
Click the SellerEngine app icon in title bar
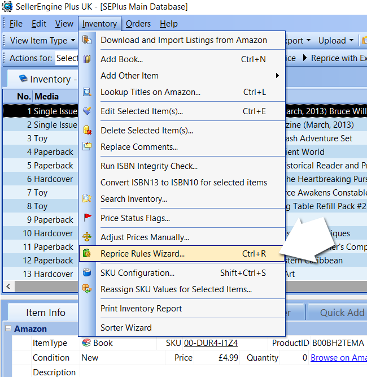coord(7,6)
